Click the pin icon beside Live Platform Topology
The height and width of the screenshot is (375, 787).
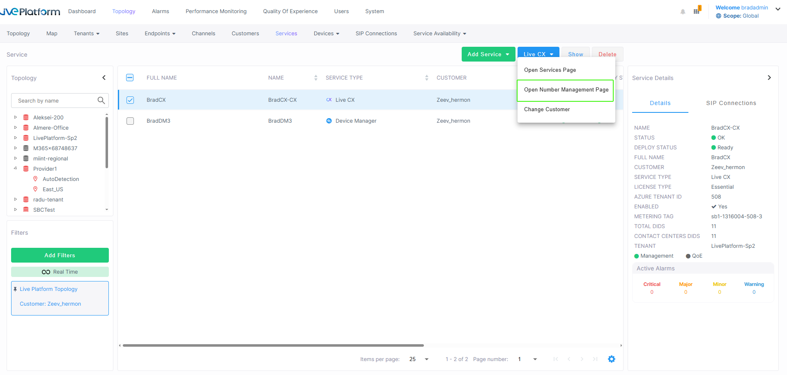(x=15, y=289)
